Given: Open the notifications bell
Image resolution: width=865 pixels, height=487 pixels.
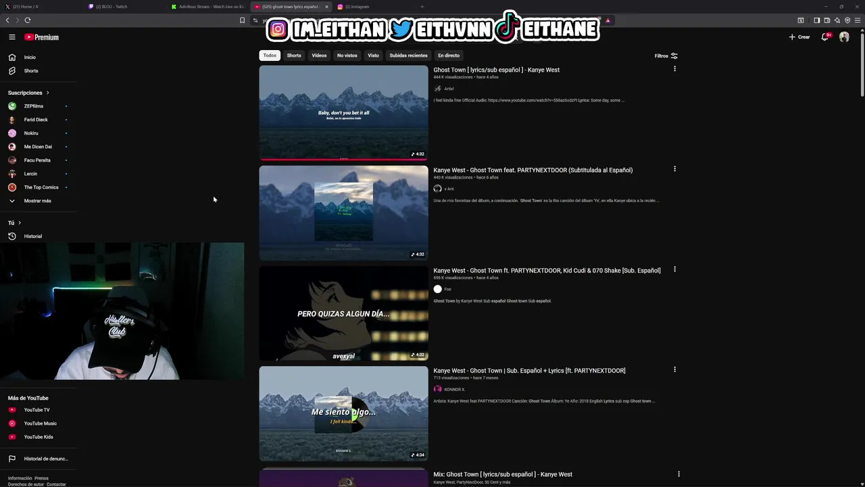Looking at the screenshot, I should tap(824, 37).
